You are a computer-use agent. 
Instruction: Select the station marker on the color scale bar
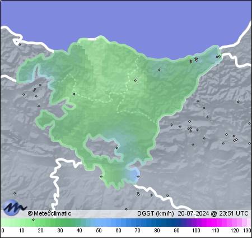coord(33,219)
